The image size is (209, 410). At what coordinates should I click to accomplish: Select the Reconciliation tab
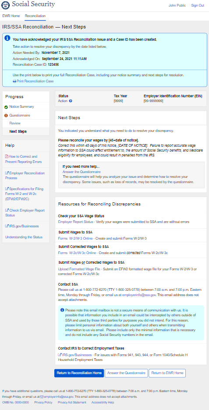(x=35, y=16)
